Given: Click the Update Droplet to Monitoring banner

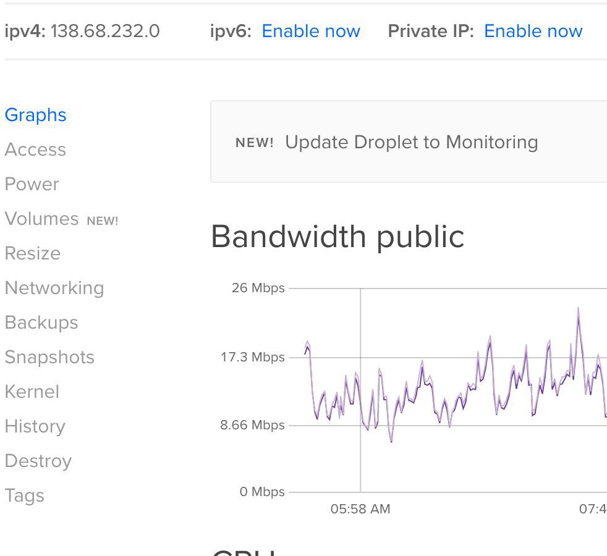Looking at the screenshot, I should pos(411,143).
